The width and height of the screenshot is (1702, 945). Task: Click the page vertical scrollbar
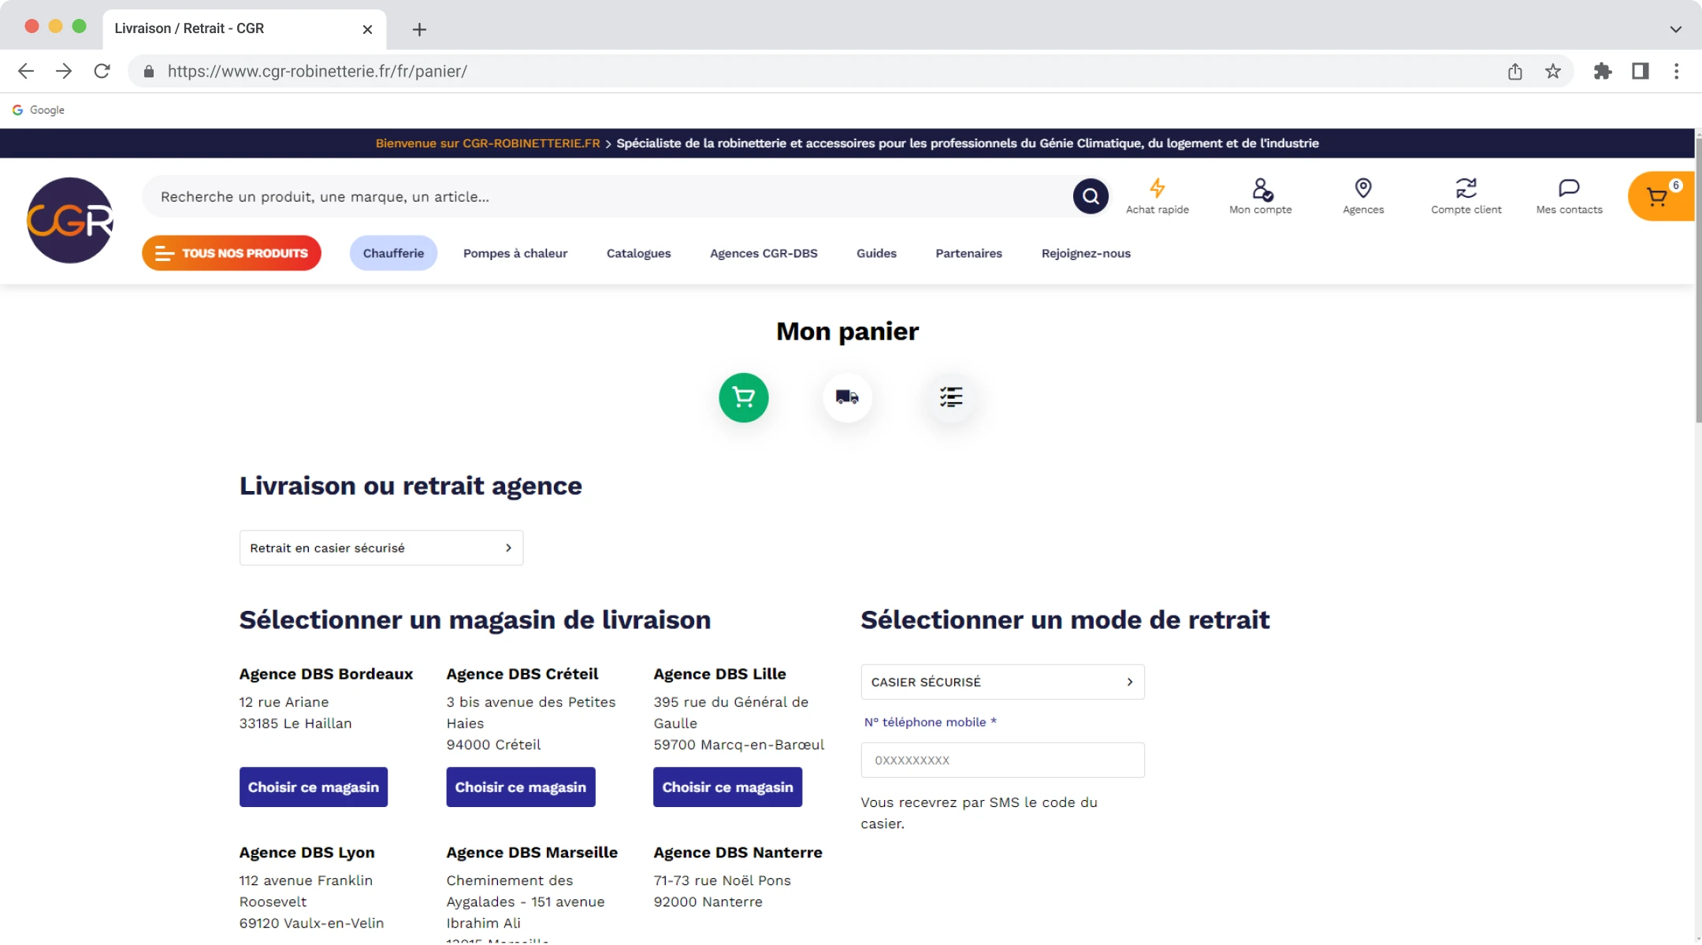[1697, 282]
